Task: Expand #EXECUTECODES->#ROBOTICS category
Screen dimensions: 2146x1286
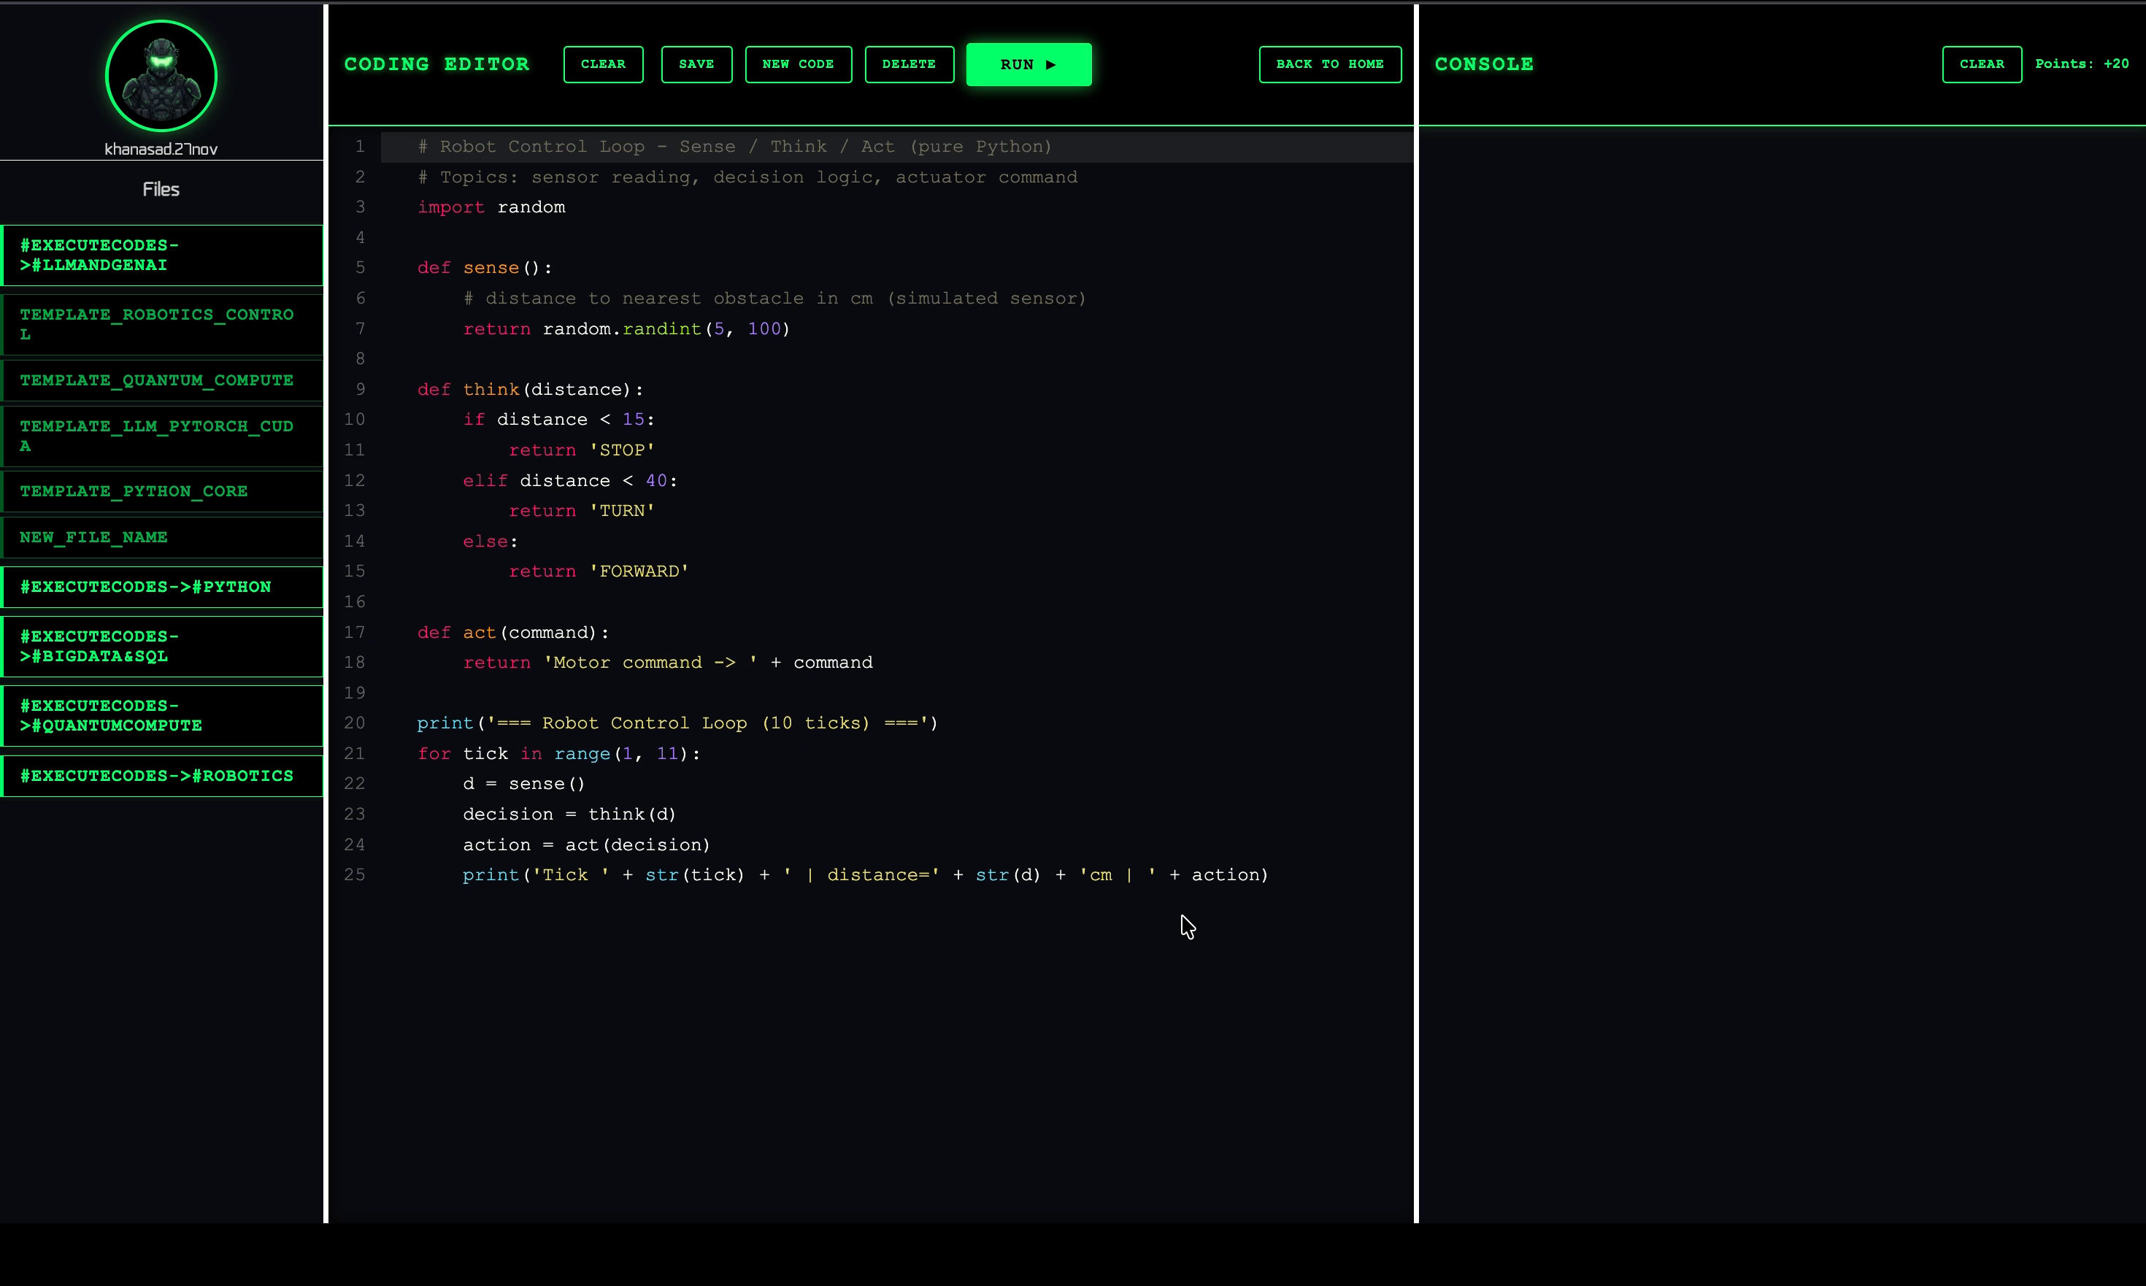Action: [162, 776]
